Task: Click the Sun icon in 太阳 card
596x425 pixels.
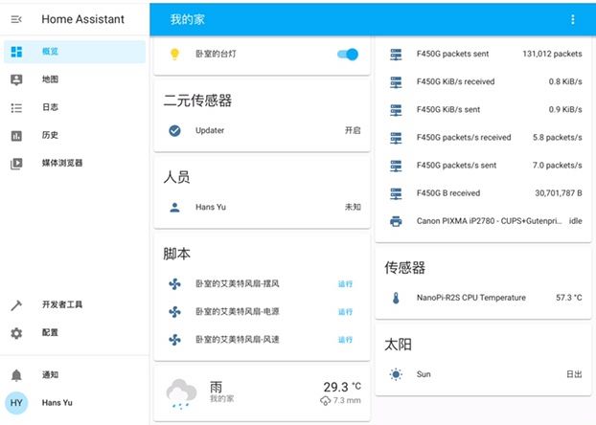Action: pyautogui.click(x=396, y=374)
